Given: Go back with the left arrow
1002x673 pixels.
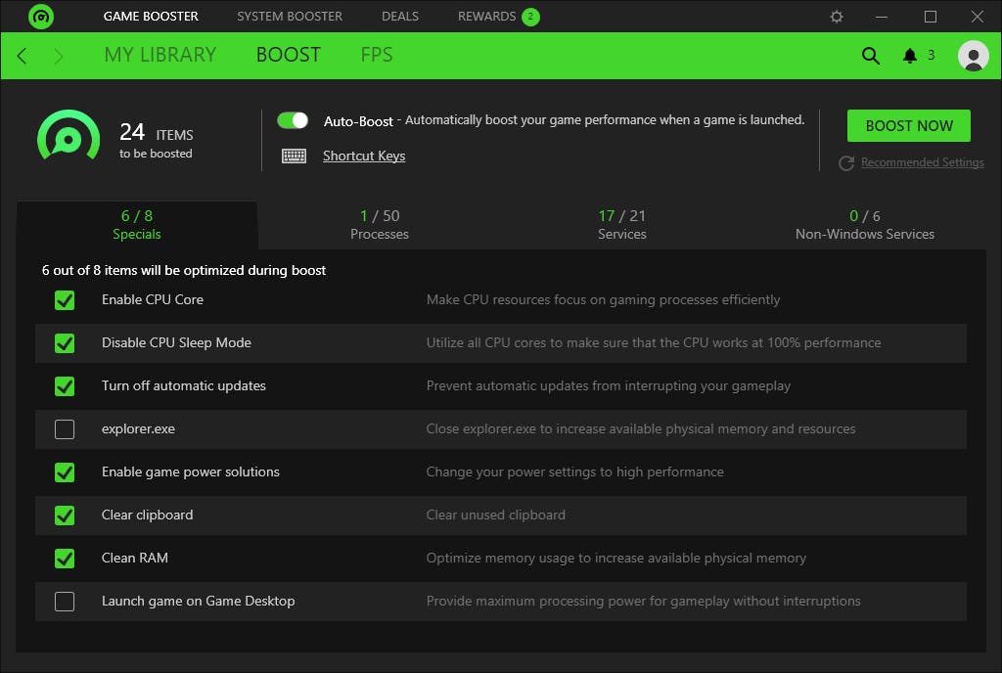Looking at the screenshot, I should [x=23, y=56].
